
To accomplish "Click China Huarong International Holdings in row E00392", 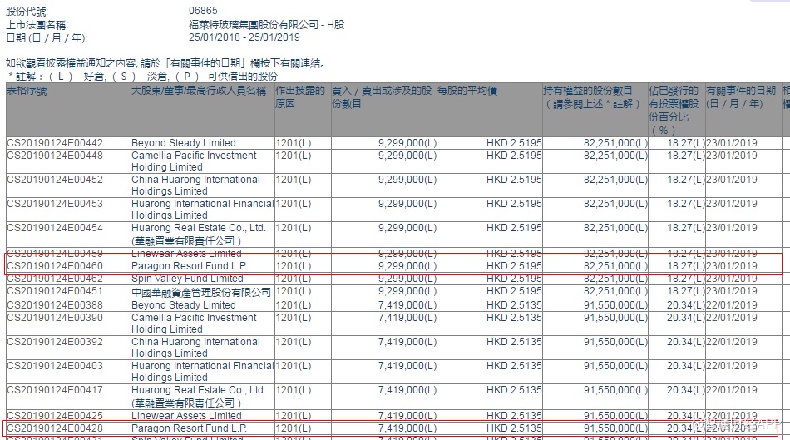I will [x=196, y=348].
